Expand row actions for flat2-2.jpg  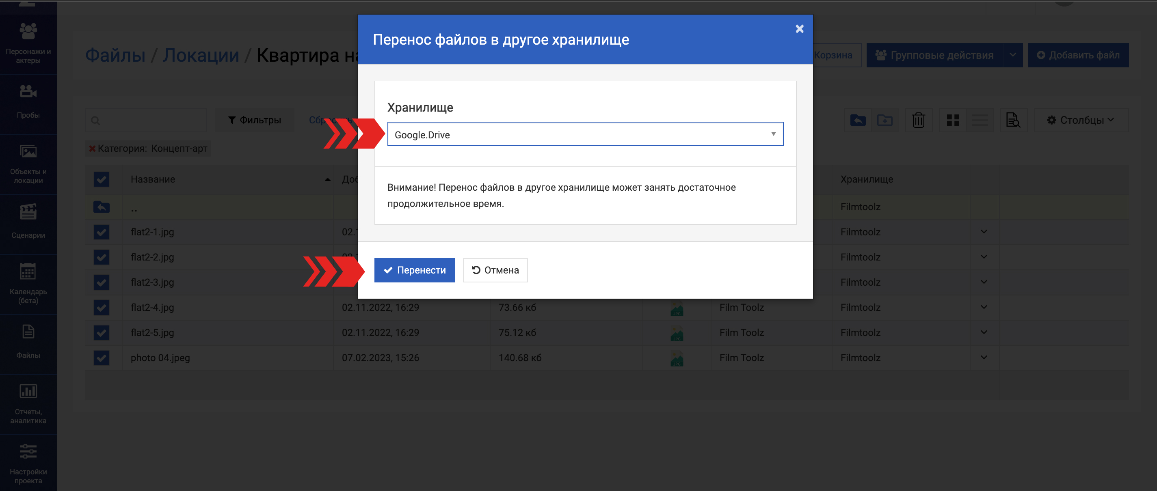click(x=984, y=257)
